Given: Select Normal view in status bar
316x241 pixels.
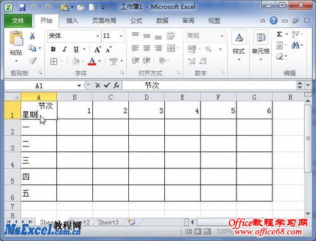Looking at the screenshot, I should click(188, 232).
